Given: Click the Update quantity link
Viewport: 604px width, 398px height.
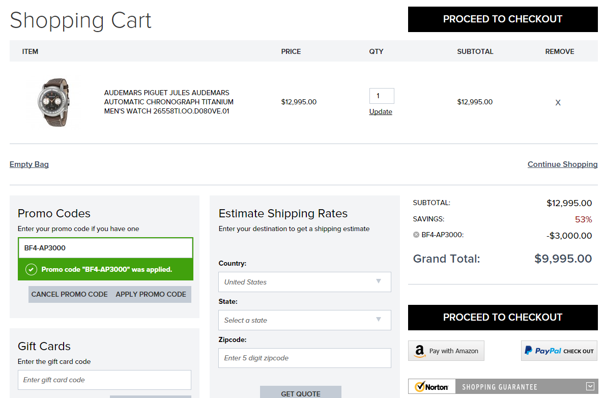Looking at the screenshot, I should coord(381,112).
